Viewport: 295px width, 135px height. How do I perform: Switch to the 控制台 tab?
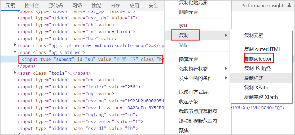(32, 5)
